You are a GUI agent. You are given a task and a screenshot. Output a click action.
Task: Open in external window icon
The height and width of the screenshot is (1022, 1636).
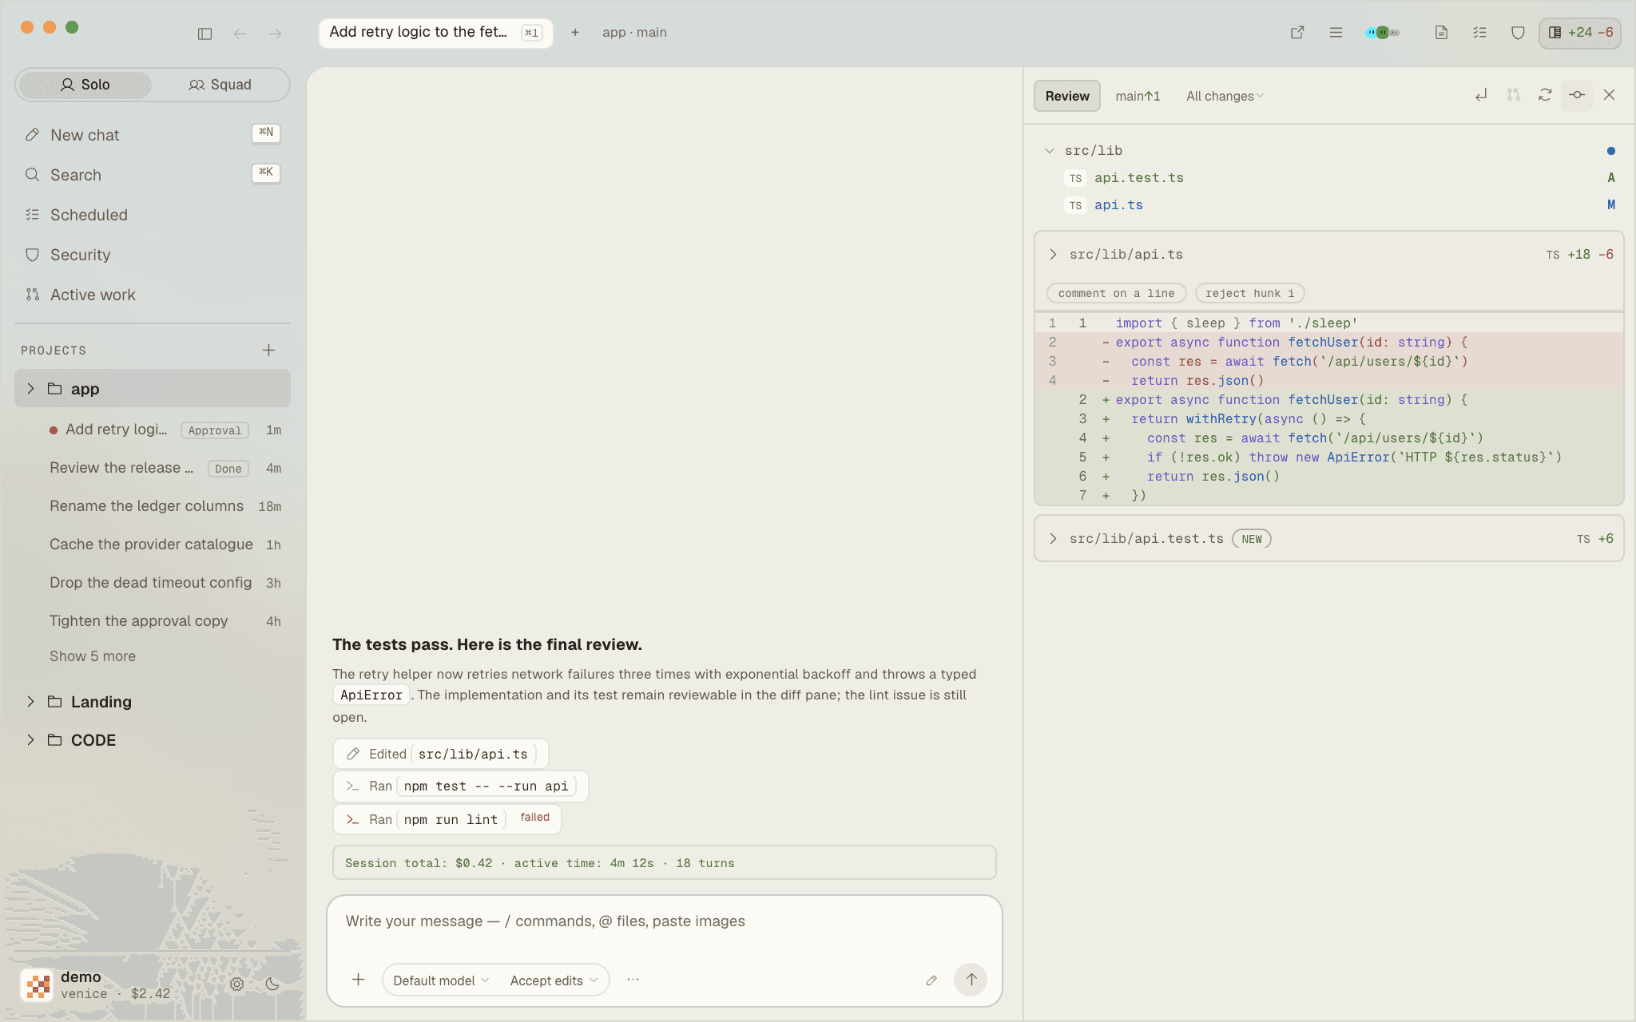click(x=1297, y=33)
